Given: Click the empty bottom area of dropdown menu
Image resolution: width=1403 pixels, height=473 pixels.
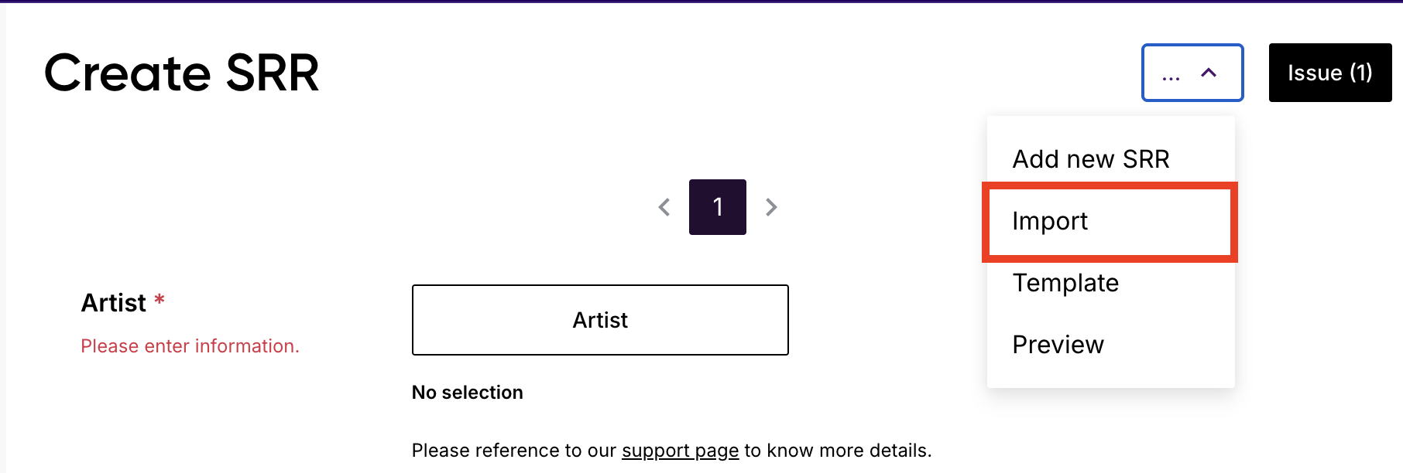Looking at the screenshot, I should click(1110, 376).
